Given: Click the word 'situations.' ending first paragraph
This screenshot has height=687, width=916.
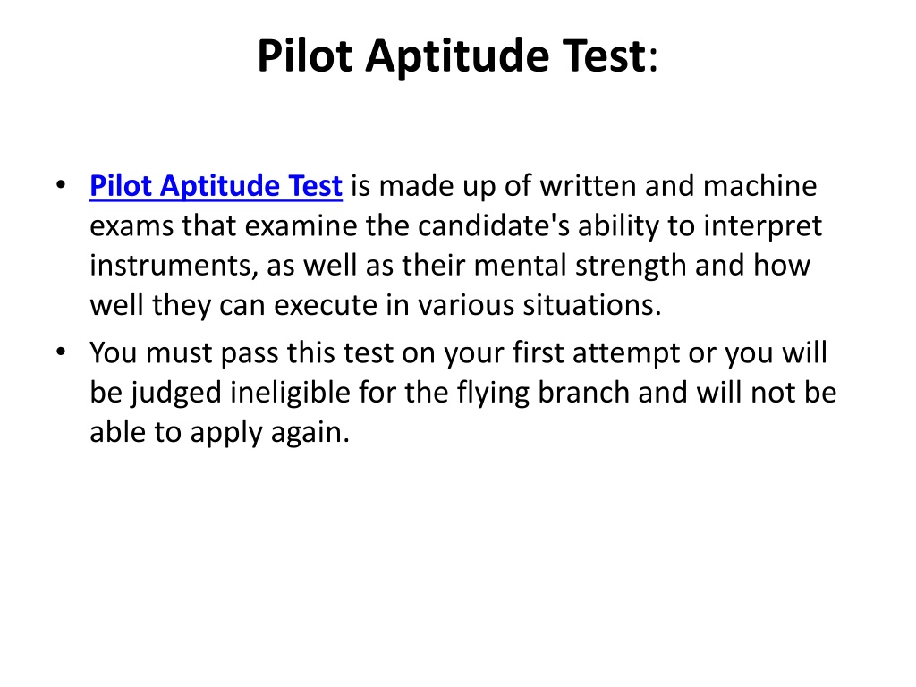Looking at the screenshot, I should click(x=592, y=305).
